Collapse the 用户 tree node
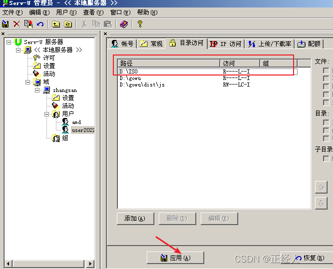The width and height of the screenshot is (333, 269). 46,114
